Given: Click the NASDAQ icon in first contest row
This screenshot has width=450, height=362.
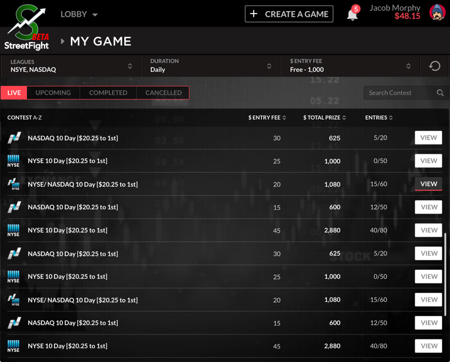Looking at the screenshot, I should 13,138.
